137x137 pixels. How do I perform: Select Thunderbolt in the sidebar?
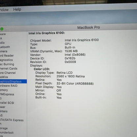coord(7,133)
